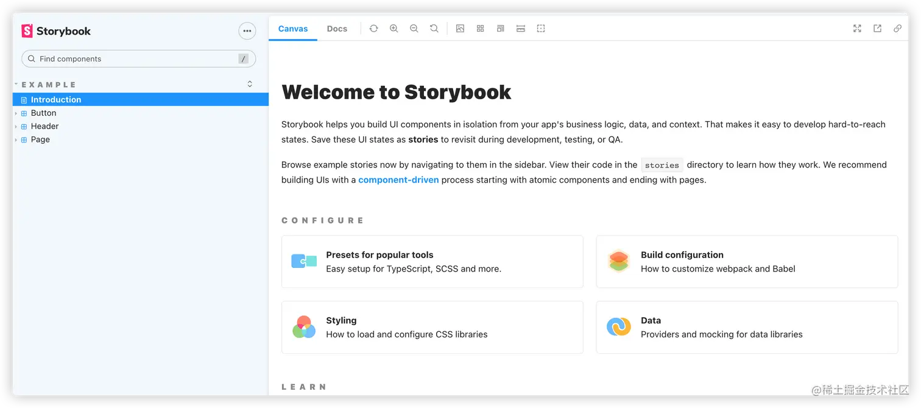This screenshot has width=921, height=408.
Task: Collapse the EXAMPLE section arrow
Action: click(16, 84)
